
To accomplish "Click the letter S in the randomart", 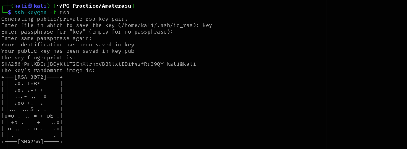I will coord(32,109).
